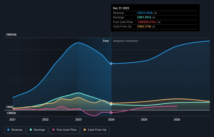Select the Earnings teal marker at 2024
Image resolution: width=214 pixels, height=137 pixels.
pyautogui.click(x=111, y=105)
